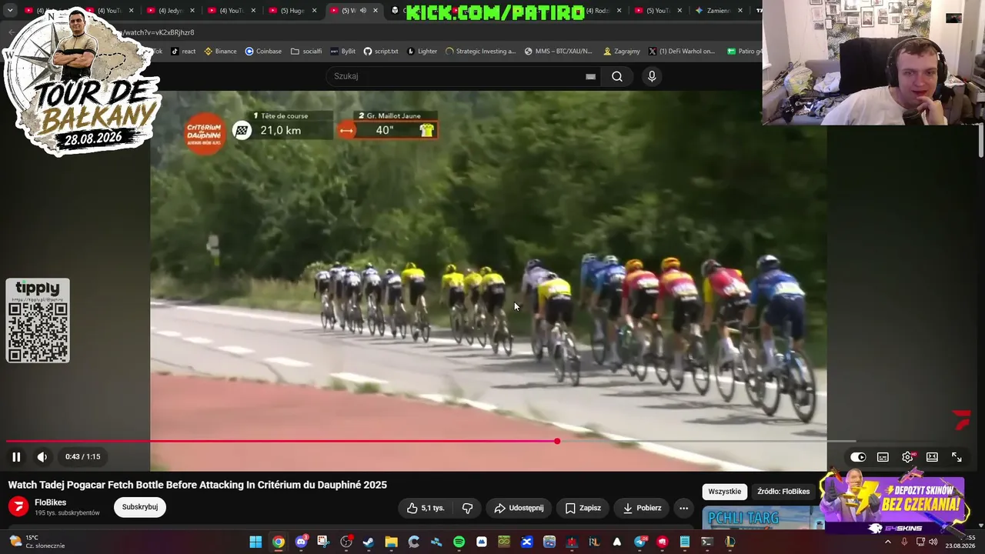Click the Udostępnij share button
985x554 pixels.
(x=519, y=508)
